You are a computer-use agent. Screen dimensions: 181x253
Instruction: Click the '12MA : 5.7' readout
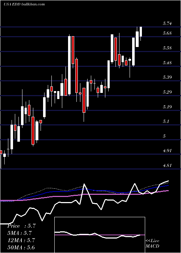(x=21, y=240)
